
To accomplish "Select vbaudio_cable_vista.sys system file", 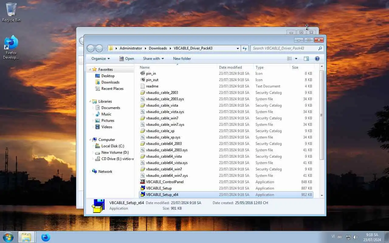I will tap(226, 112).
